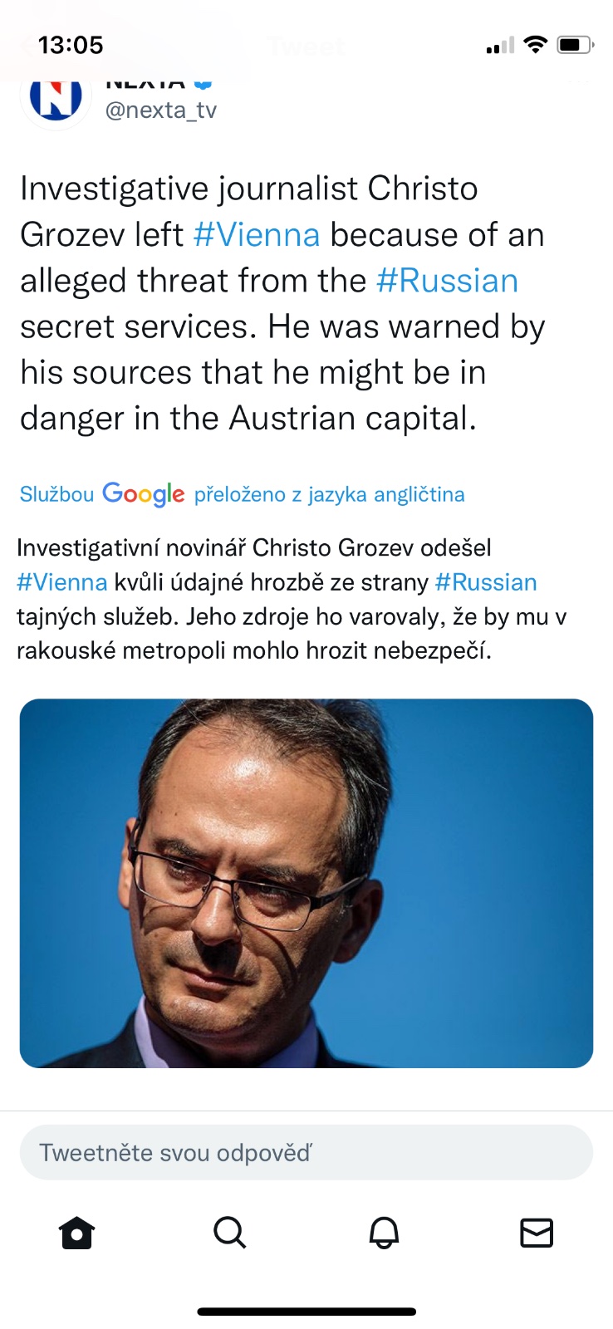Tap the cellular signal bars icon
This screenshot has width=613, height=1329.
tap(500, 47)
